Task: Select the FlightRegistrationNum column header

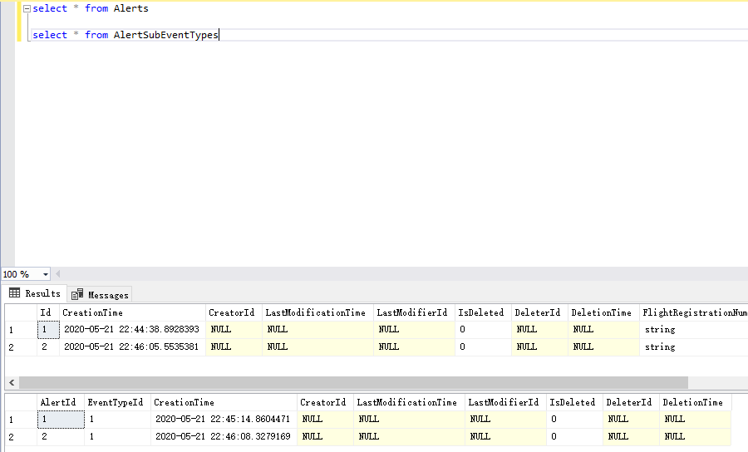Action: tap(694, 312)
